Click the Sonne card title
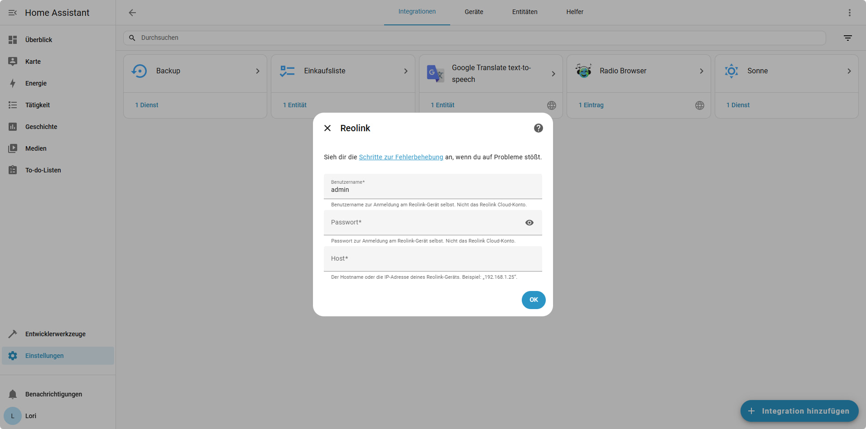The image size is (866, 429). 757,71
